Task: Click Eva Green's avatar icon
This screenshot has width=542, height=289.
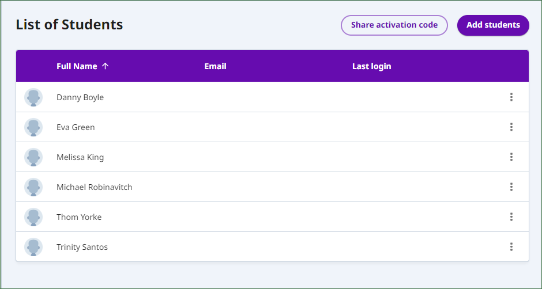Action: (33, 127)
